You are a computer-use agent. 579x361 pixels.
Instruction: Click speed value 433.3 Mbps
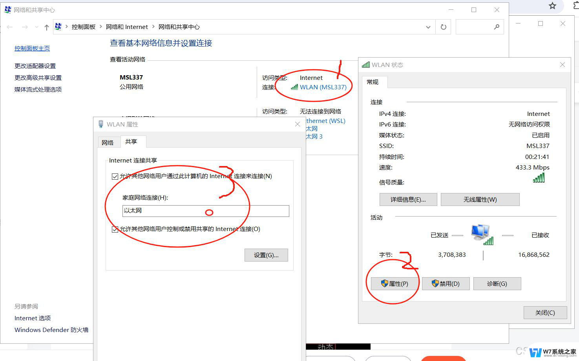pos(533,168)
